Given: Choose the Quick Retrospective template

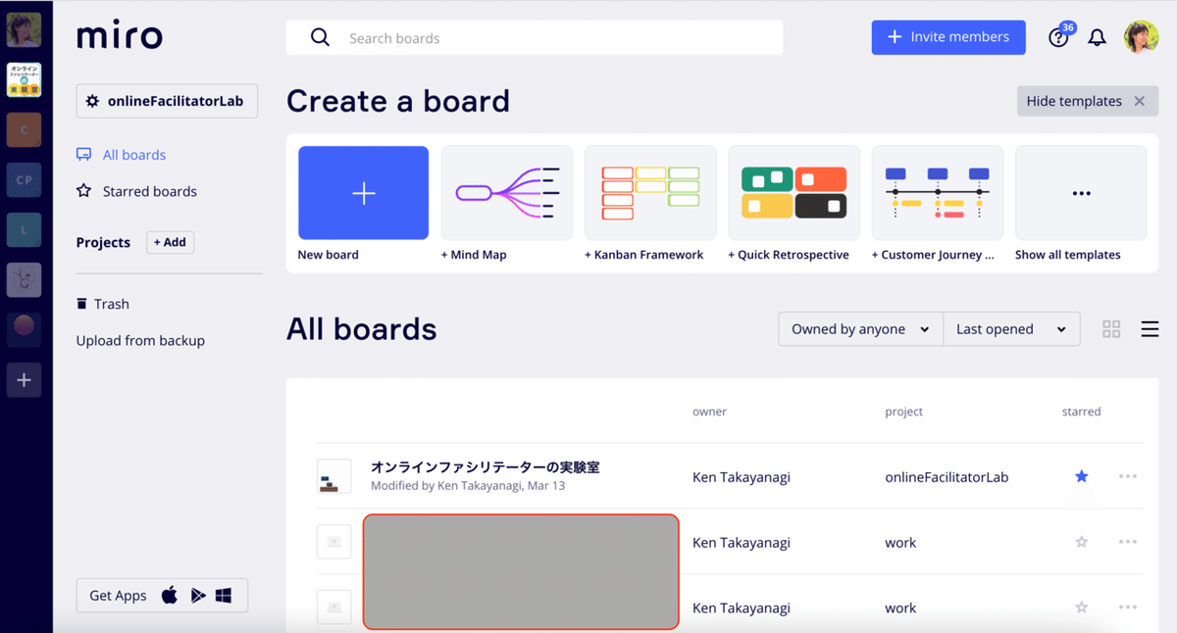Looking at the screenshot, I should click(793, 193).
